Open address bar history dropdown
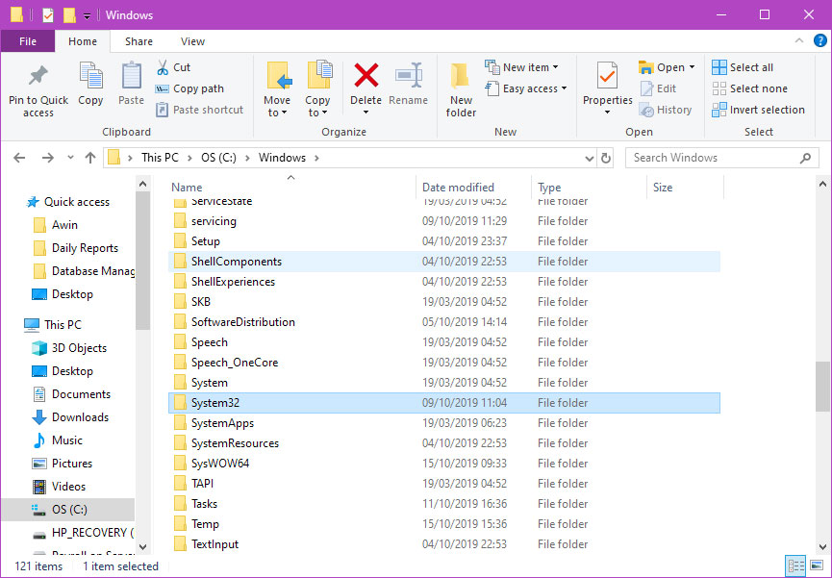 tap(589, 158)
